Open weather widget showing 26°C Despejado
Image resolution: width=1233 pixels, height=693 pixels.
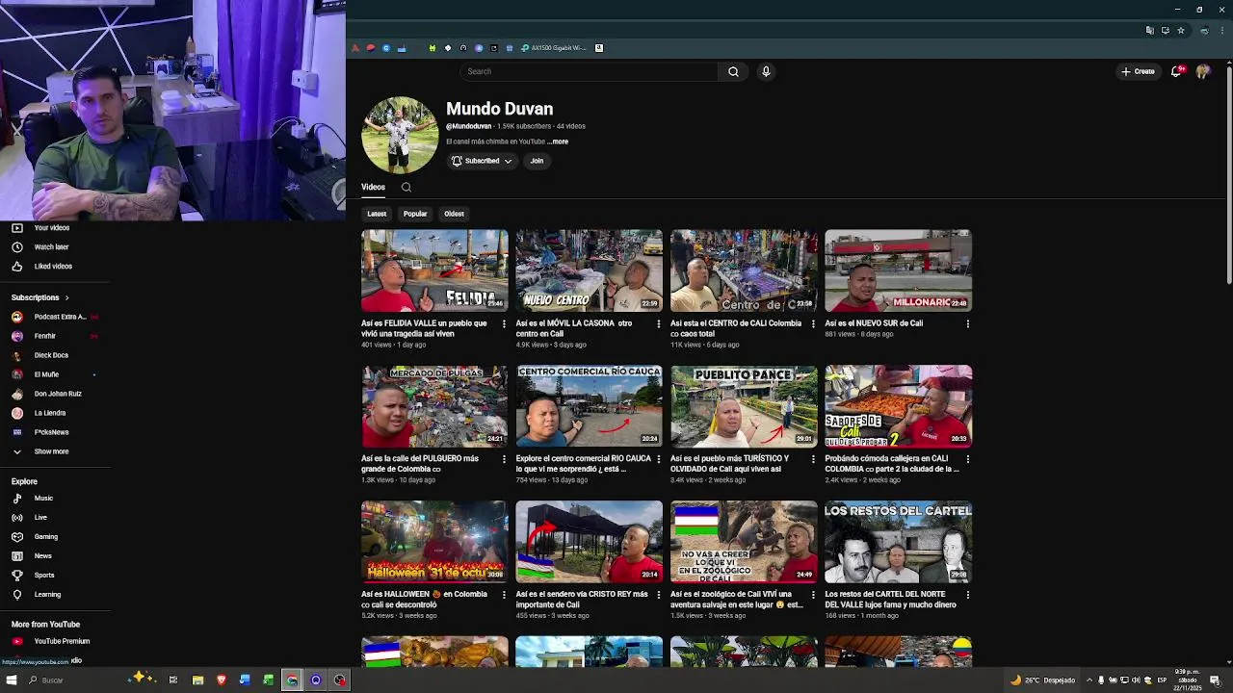point(1042,680)
